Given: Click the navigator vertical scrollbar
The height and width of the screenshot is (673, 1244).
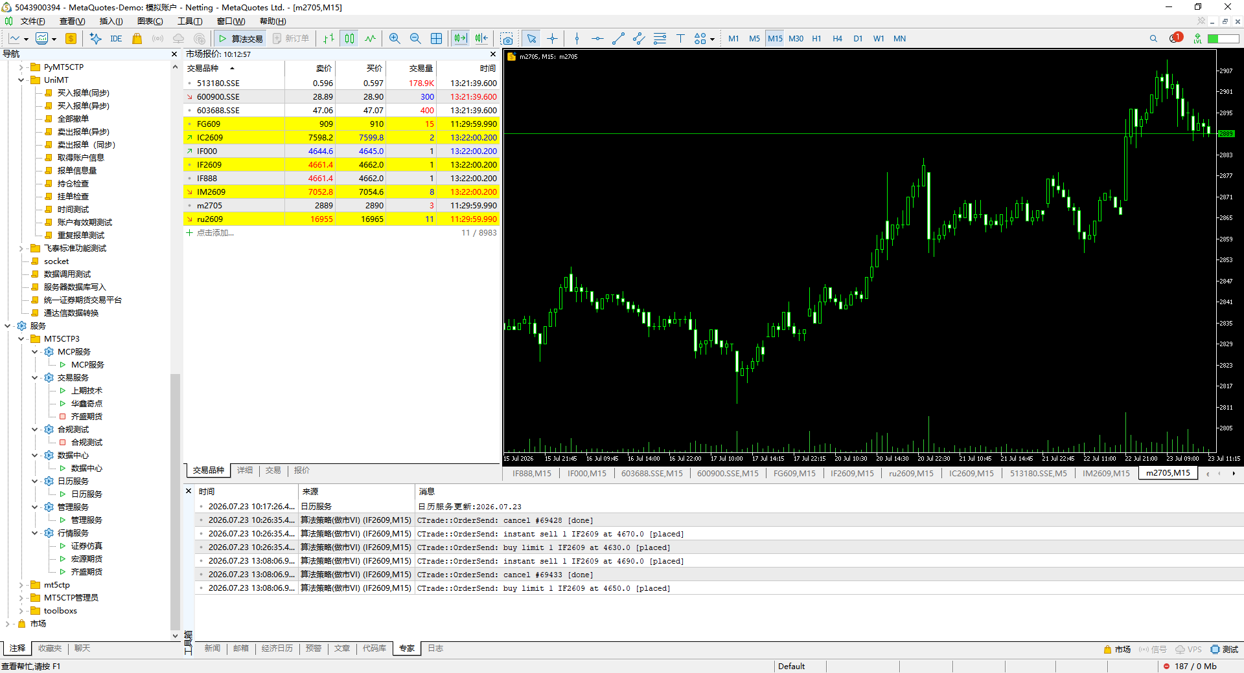Looking at the screenshot, I should tap(175, 502).
